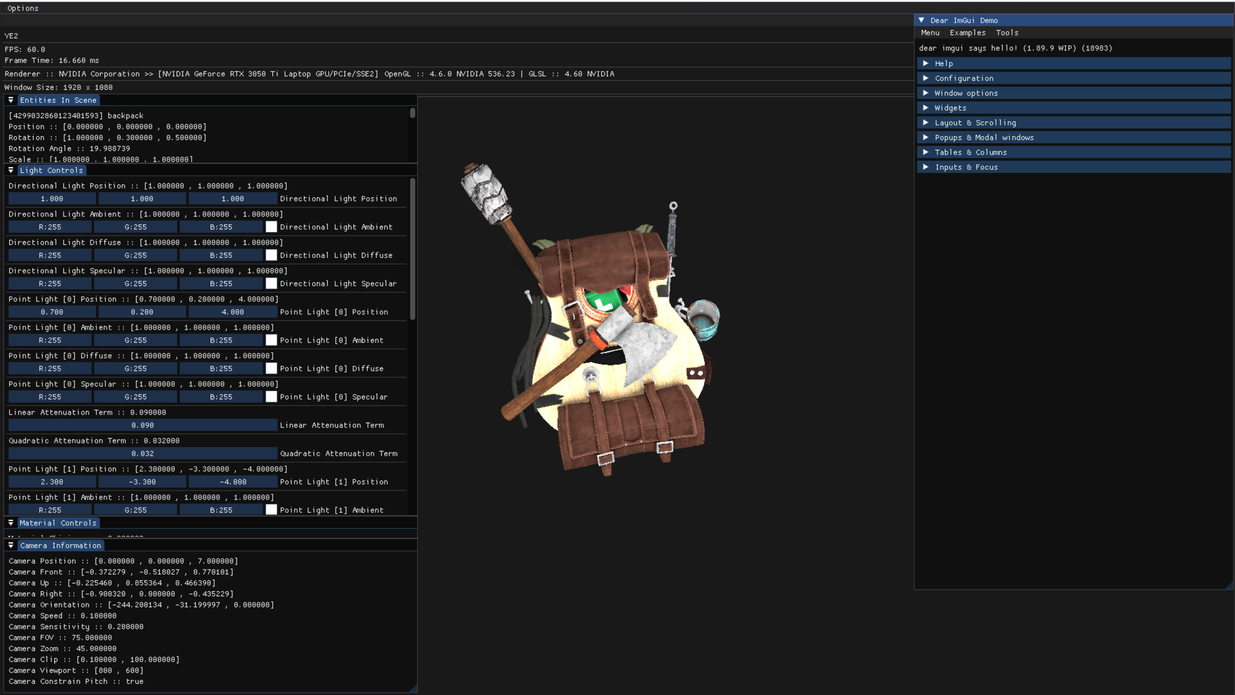1235x695 pixels.
Task: Open the Options menu
Action: coord(23,8)
